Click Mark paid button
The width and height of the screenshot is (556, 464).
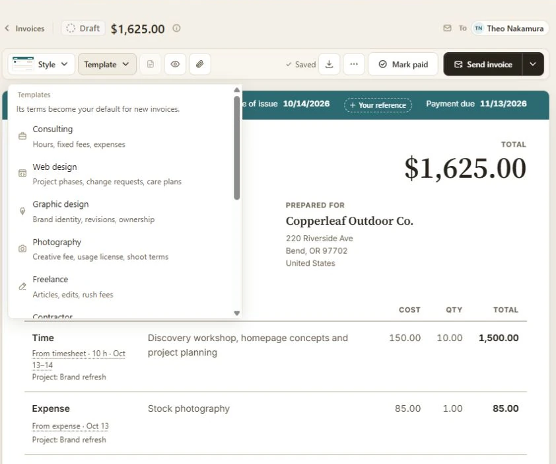(x=403, y=64)
